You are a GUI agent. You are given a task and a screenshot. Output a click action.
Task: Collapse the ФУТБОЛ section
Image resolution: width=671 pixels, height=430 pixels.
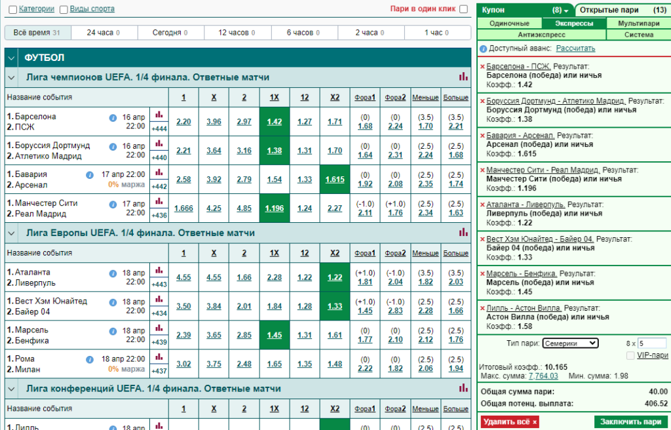[x=11, y=58]
